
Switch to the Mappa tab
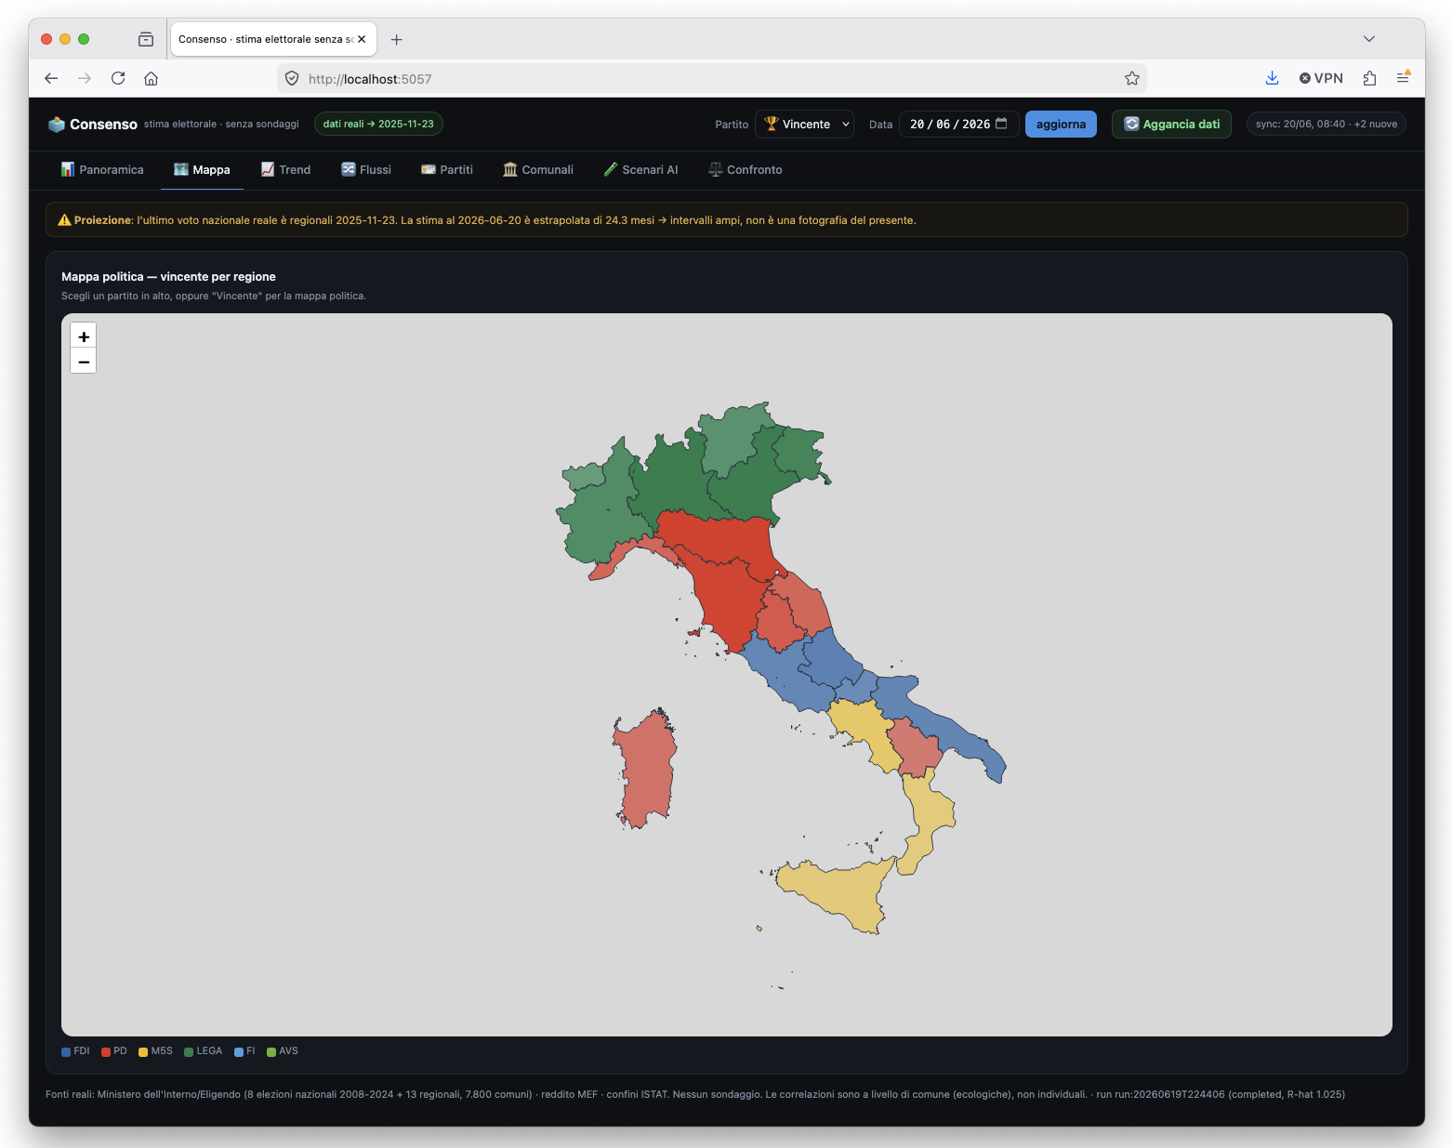click(202, 169)
